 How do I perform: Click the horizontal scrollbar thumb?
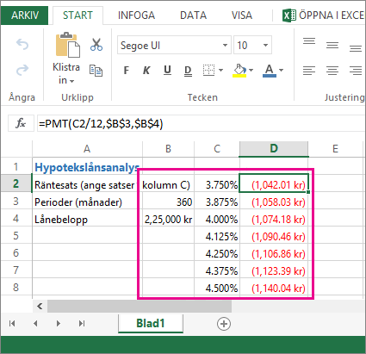140,307
